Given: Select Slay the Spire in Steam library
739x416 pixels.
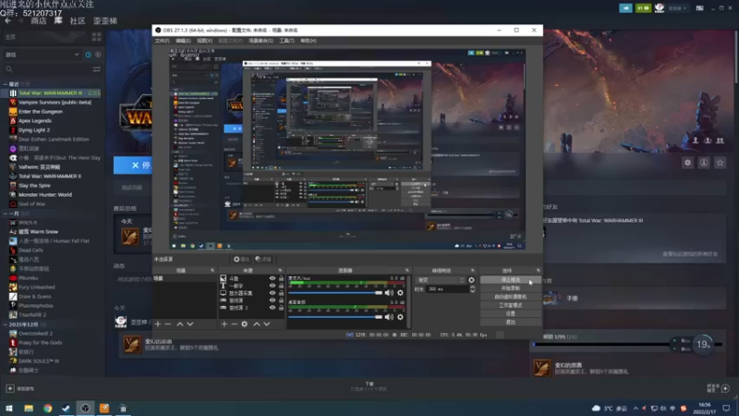Looking at the screenshot, I should pyautogui.click(x=34, y=186).
